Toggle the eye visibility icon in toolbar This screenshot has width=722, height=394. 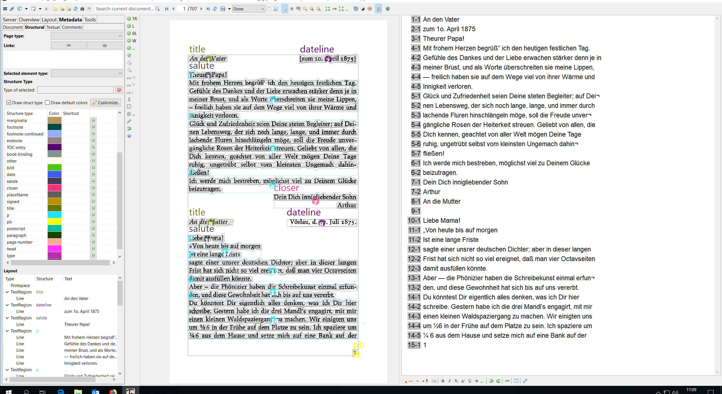[292, 9]
